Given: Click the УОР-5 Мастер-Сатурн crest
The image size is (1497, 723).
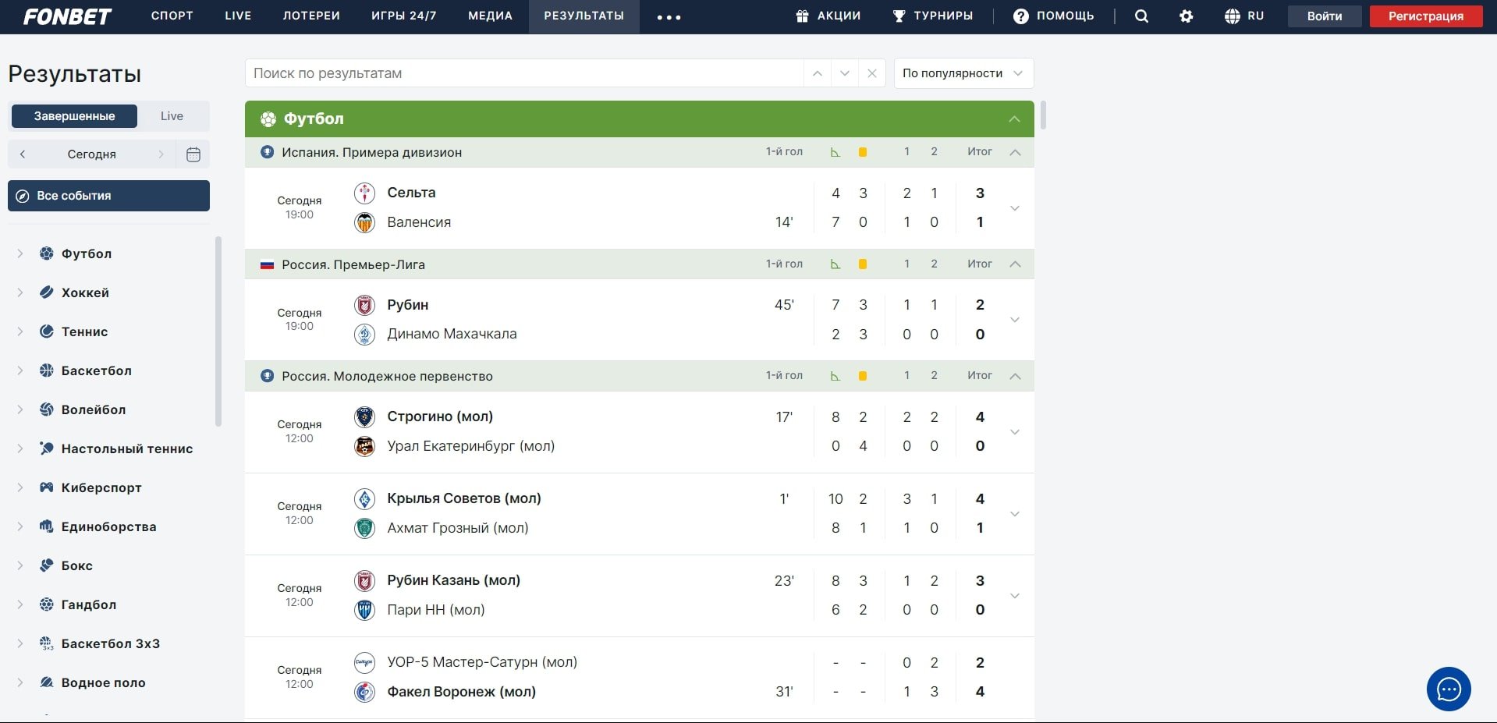Looking at the screenshot, I should 364,663.
